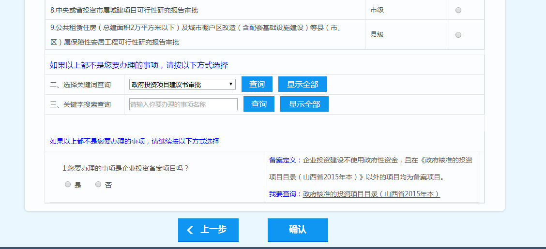
Task: Click 查询 button beside the keyword dropdown
Action: click(x=257, y=84)
